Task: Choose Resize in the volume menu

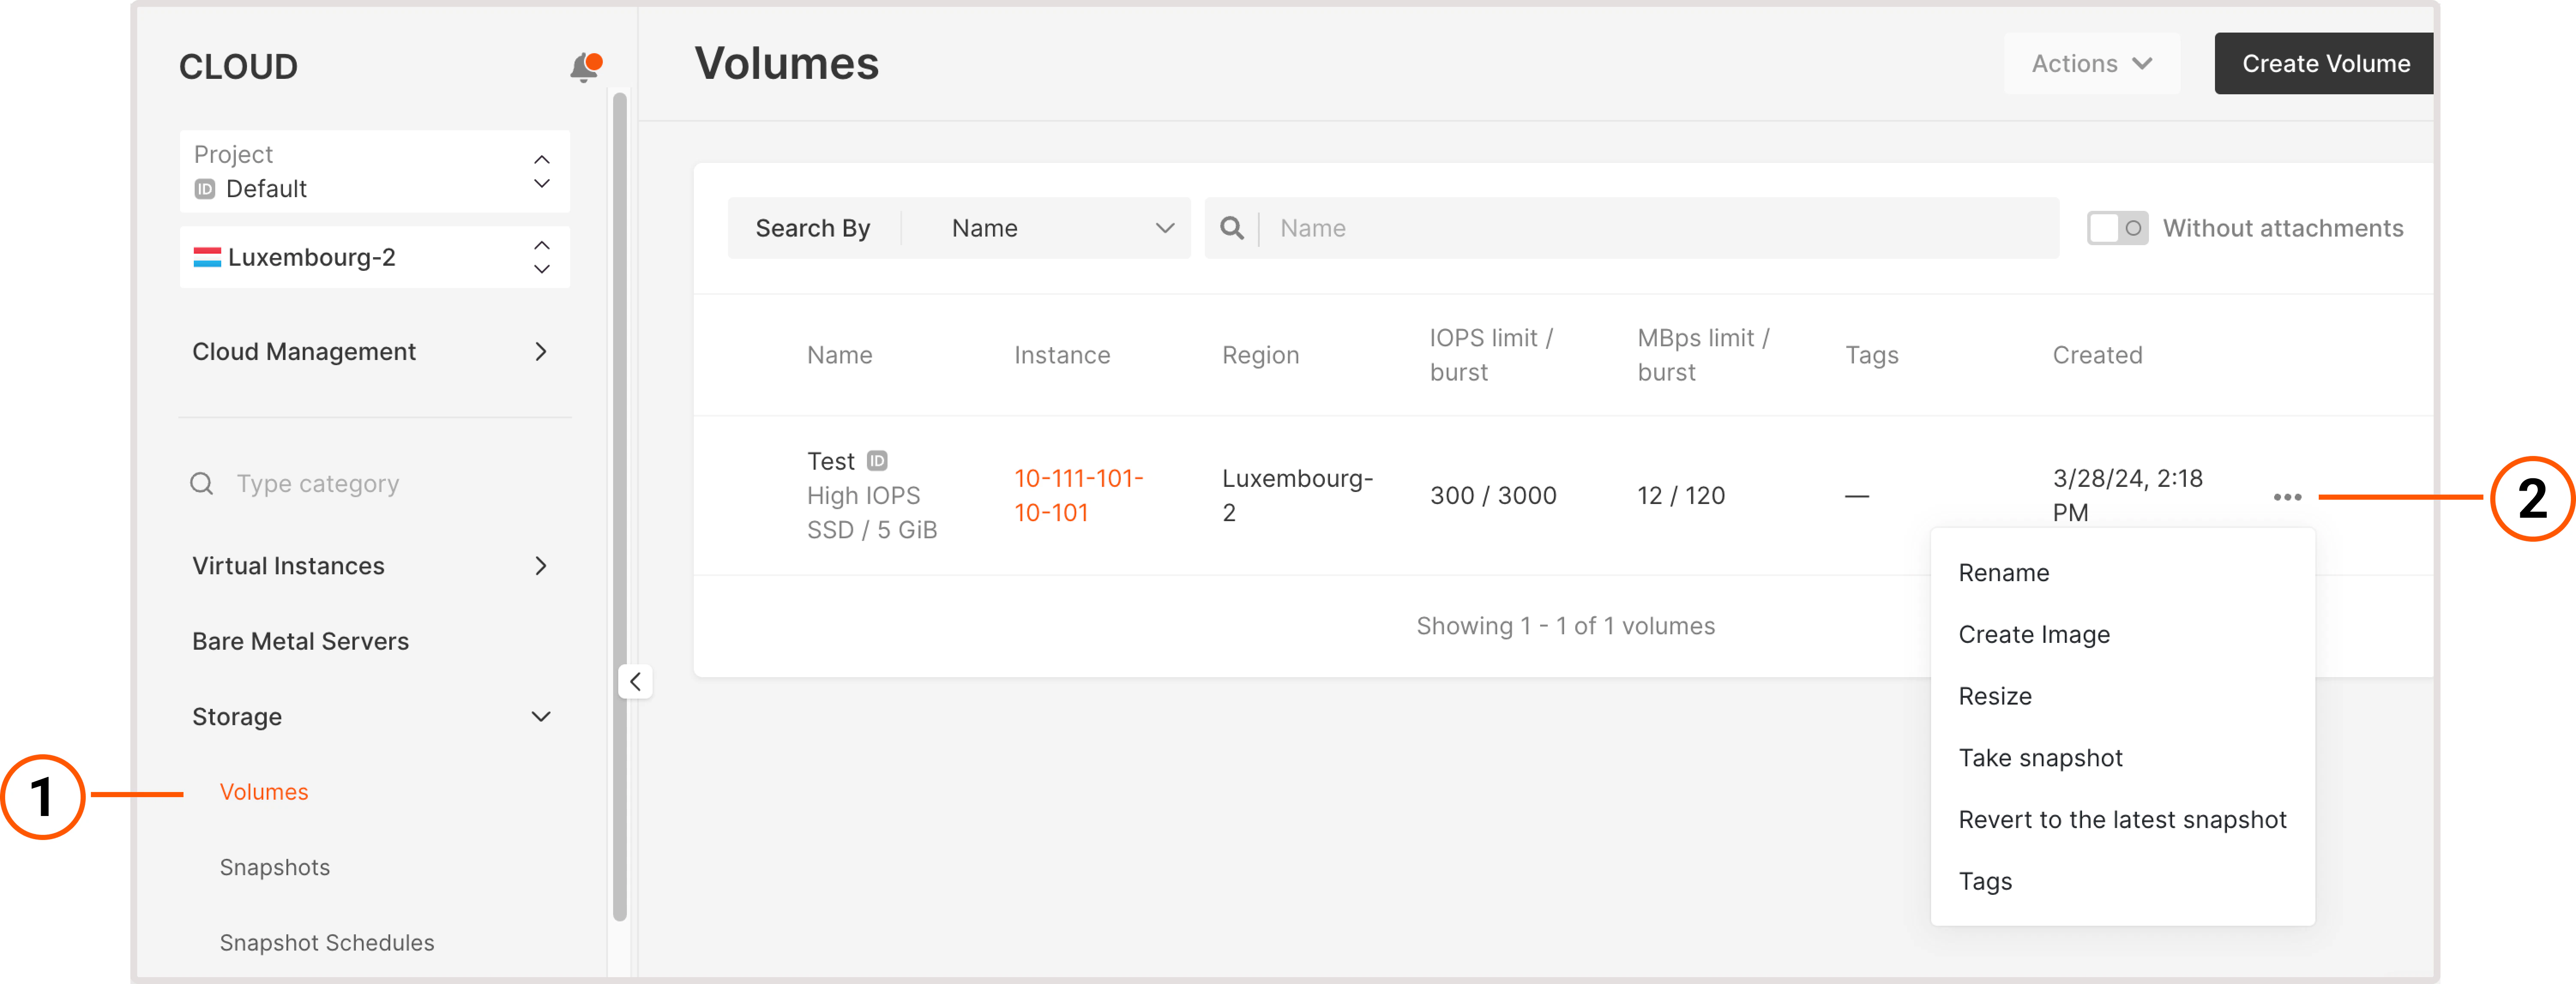Action: [1994, 696]
